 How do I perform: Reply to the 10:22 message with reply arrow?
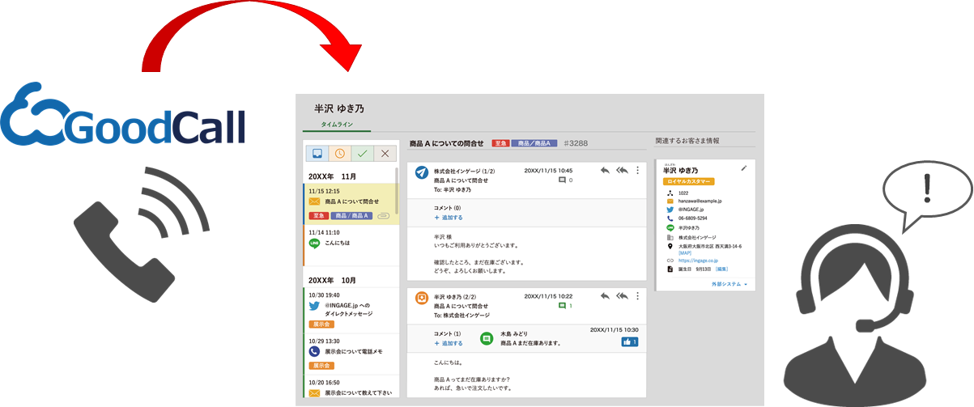point(605,296)
